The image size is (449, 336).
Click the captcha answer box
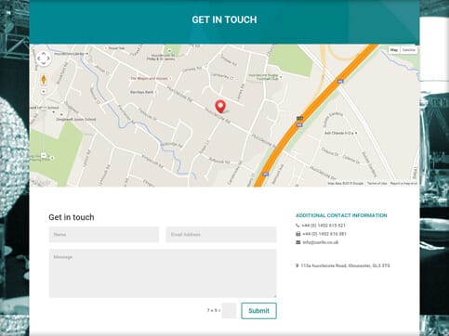click(230, 311)
